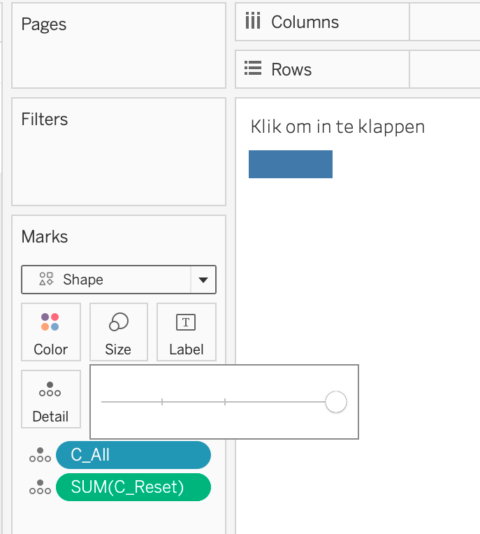The width and height of the screenshot is (480, 534).
Task: Open the Shape mark type dropdown
Action: 106,280
